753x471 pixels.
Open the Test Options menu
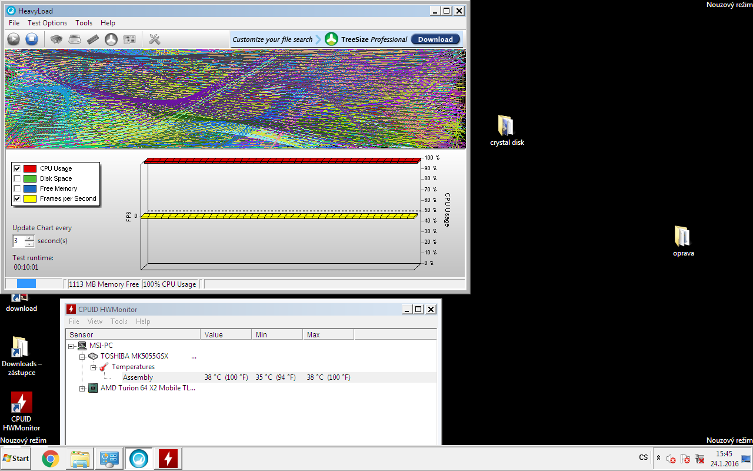[x=47, y=23]
